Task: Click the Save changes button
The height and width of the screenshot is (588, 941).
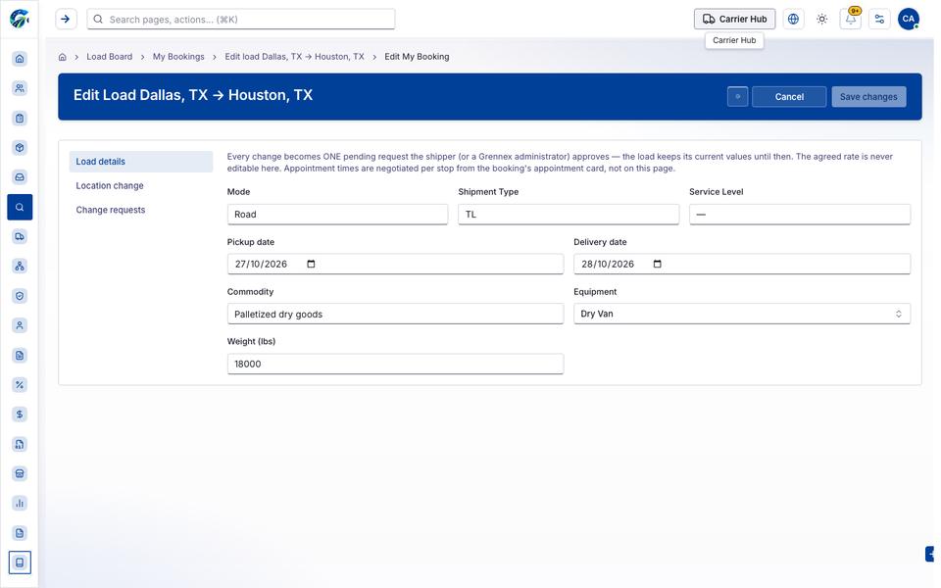Action: pos(868,97)
